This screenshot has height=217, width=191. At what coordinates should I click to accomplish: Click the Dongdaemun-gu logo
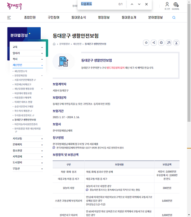tap(15, 6)
